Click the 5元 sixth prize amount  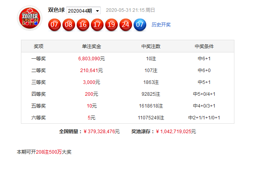[91, 118]
